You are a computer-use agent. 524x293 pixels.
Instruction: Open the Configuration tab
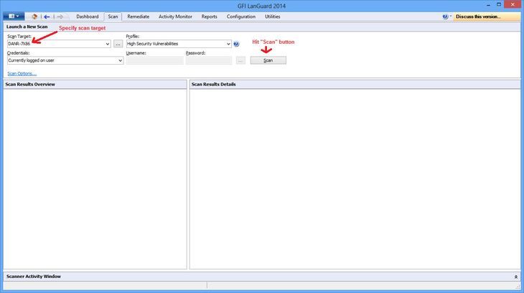(x=241, y=17)
